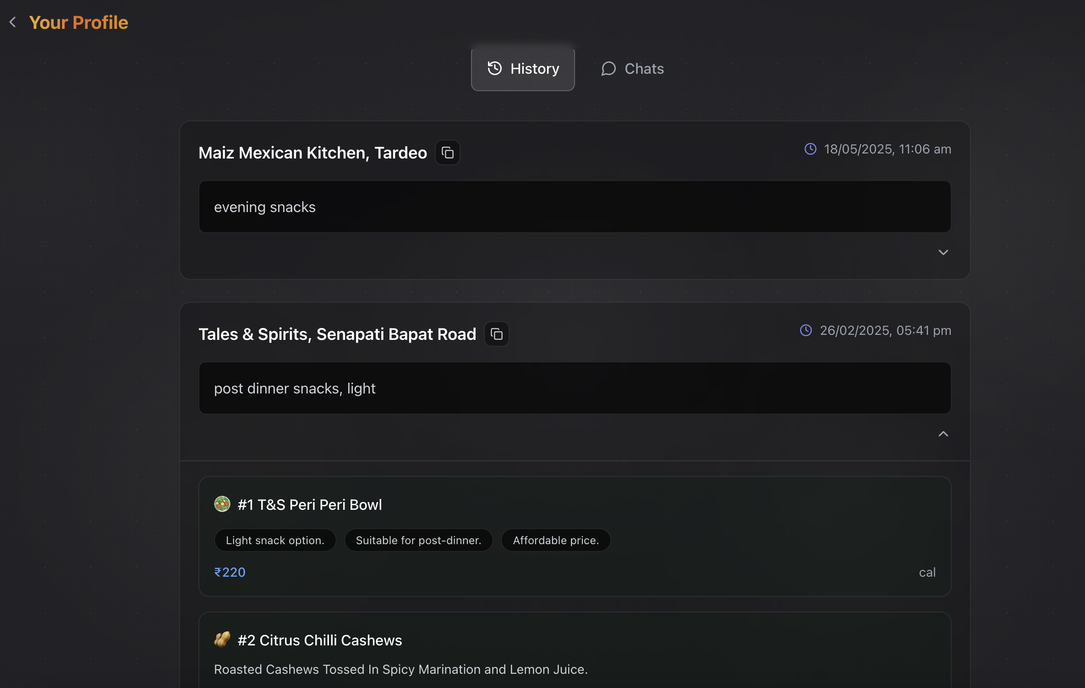Image resolution: width=1085 pixels, height=688 pixels.
Task: Click the 'evening snacks' query box
Action: coord(575,207)
